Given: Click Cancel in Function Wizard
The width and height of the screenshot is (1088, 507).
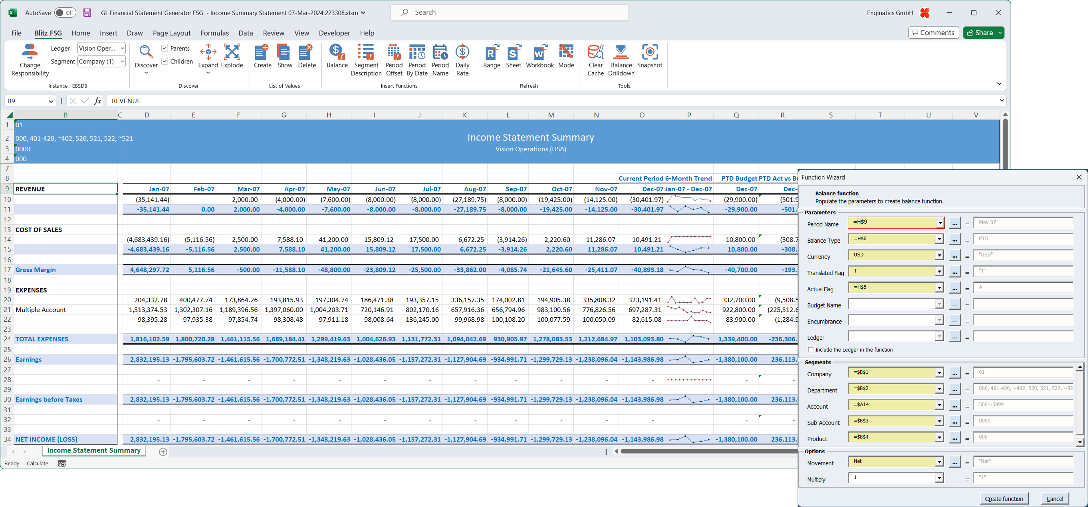Looking at the screenshot, I should click(x=1054, y=499).
